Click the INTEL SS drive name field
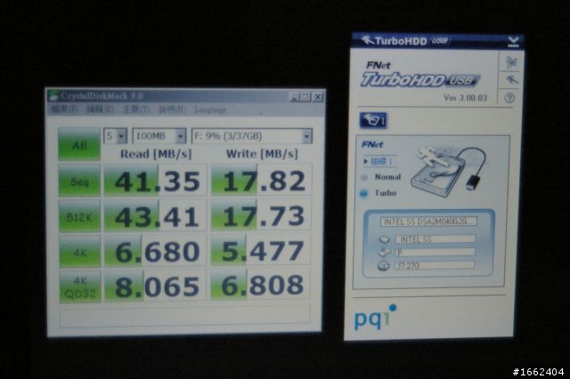This screenshot has width=570, height=379. [x=436, y=238]
